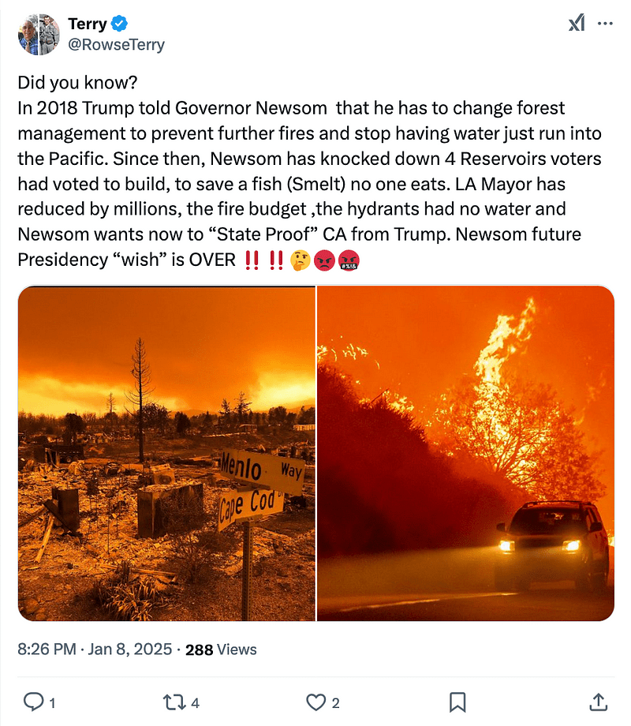Bookmark this tweet
The image size is (631, 726).
[457, 702]
